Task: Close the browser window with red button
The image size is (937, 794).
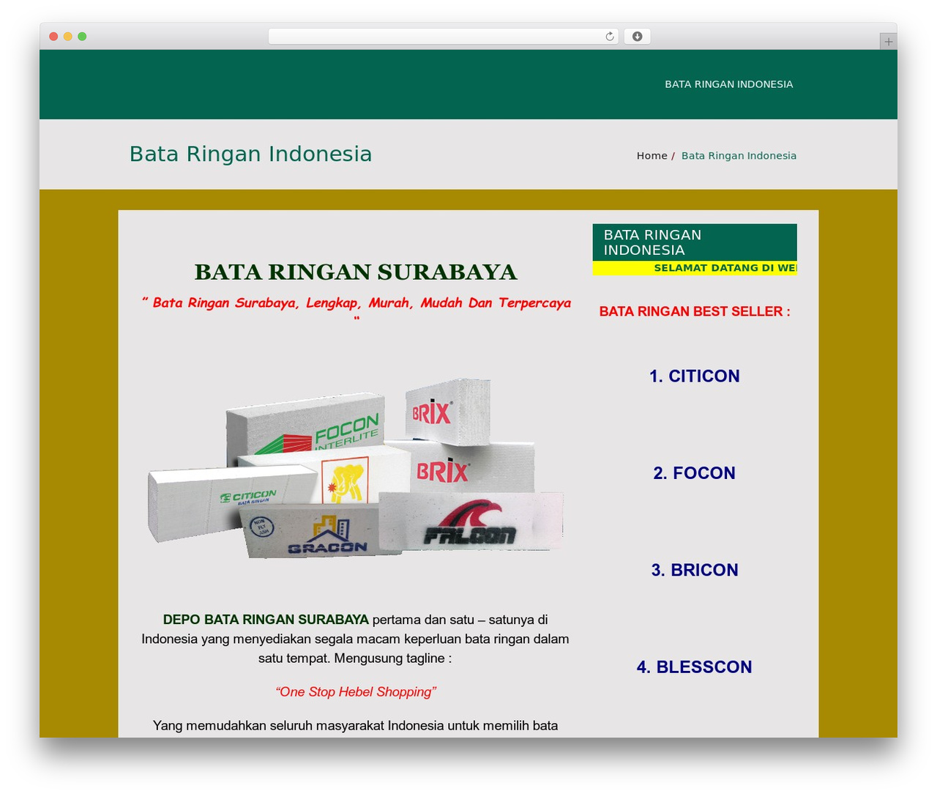Action: coord(53,37)
